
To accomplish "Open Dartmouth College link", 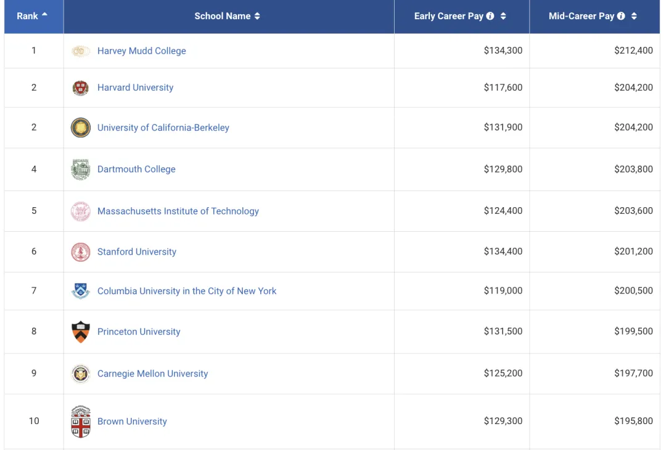I will [x=136, y=169].
